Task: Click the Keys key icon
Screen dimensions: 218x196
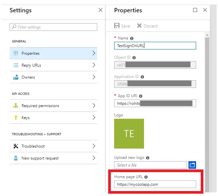Action: [16, 118]
